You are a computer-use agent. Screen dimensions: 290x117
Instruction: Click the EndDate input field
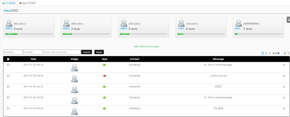click(x=33, y=52)
